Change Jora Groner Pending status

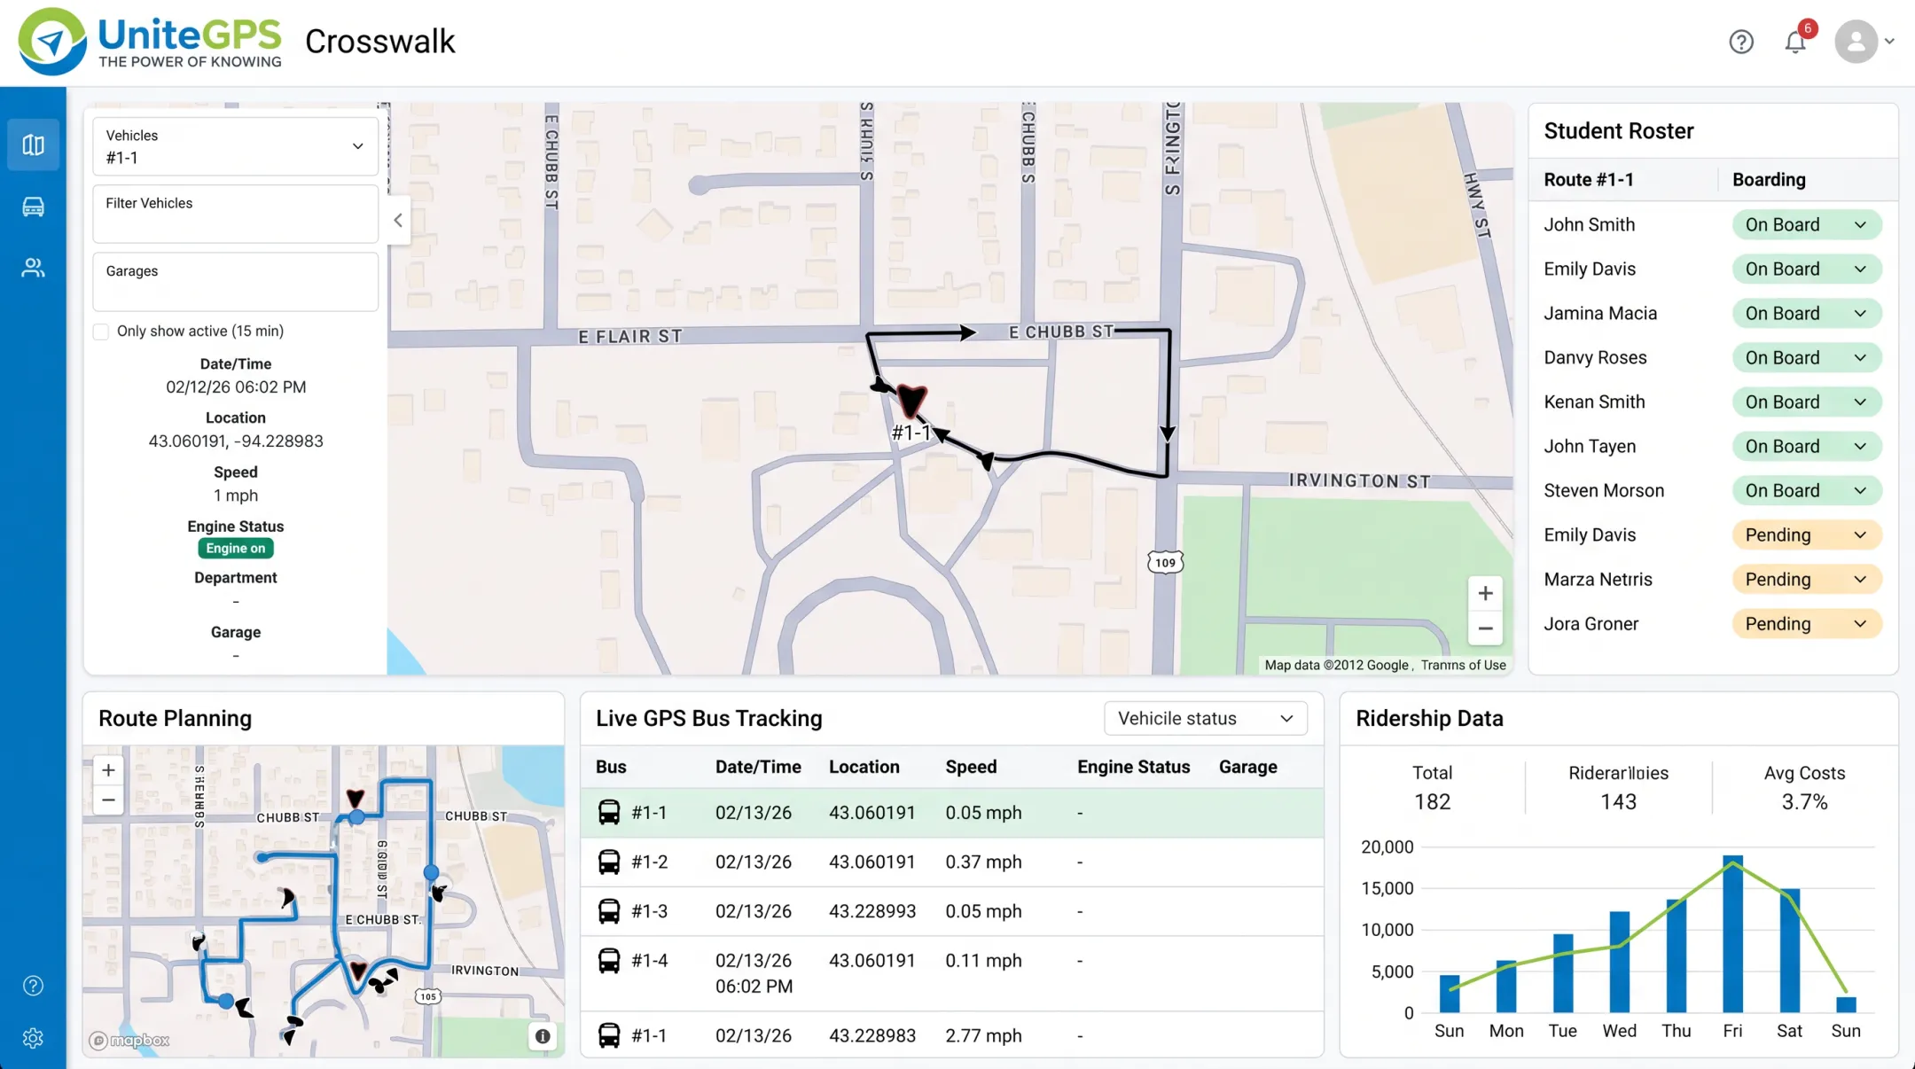pyautogui.click(x=1806, y=623)
